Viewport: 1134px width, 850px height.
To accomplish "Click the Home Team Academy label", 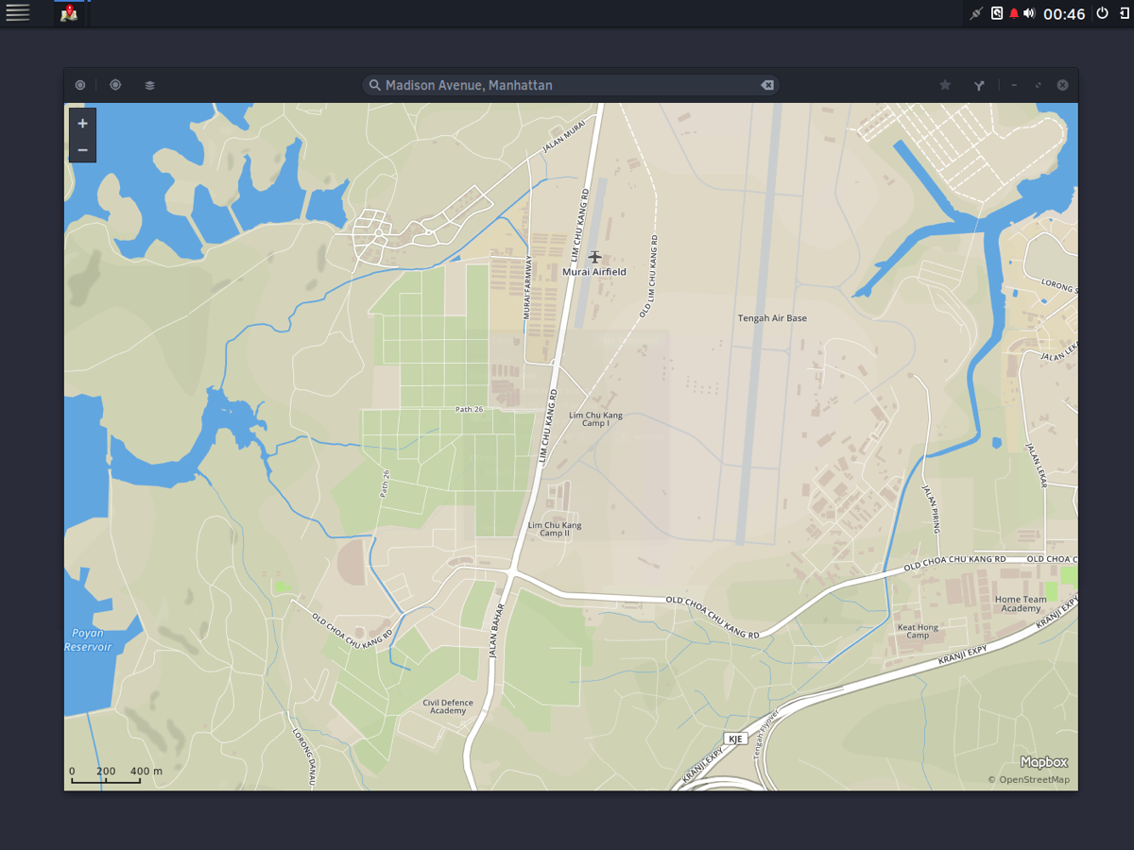I will (x=1021, y=603).
